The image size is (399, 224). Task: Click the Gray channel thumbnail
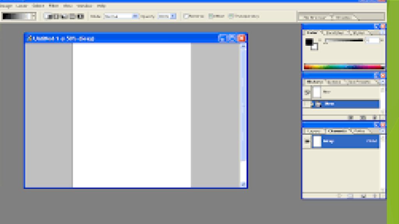tap(317, 142)
